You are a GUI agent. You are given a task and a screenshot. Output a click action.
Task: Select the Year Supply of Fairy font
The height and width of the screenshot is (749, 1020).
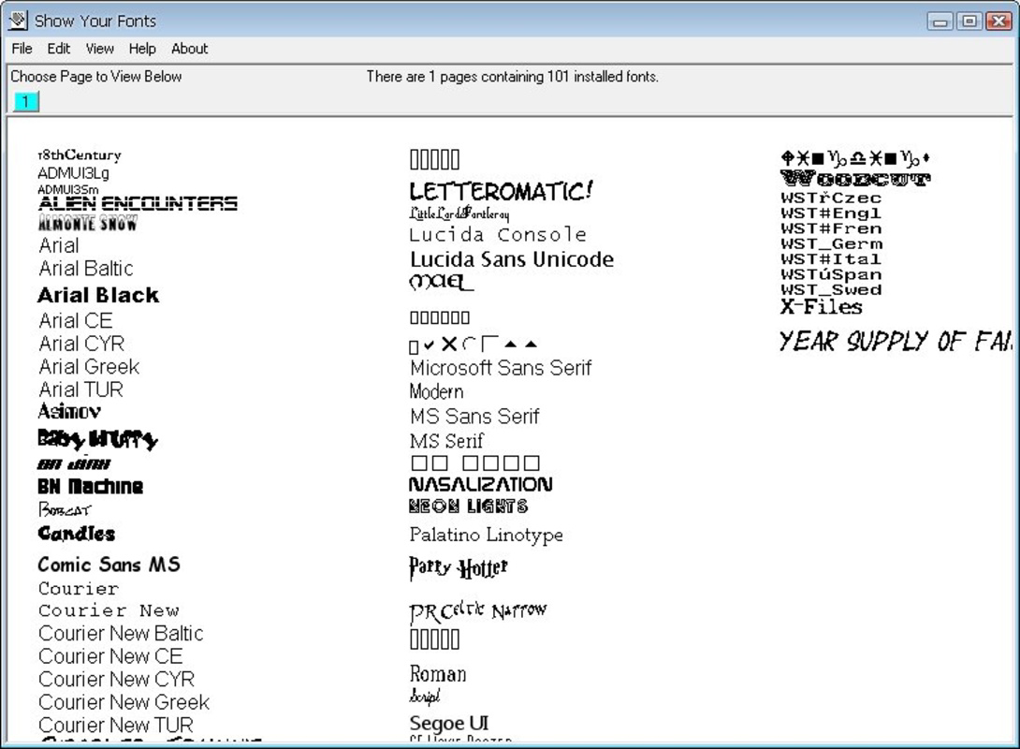896,341
